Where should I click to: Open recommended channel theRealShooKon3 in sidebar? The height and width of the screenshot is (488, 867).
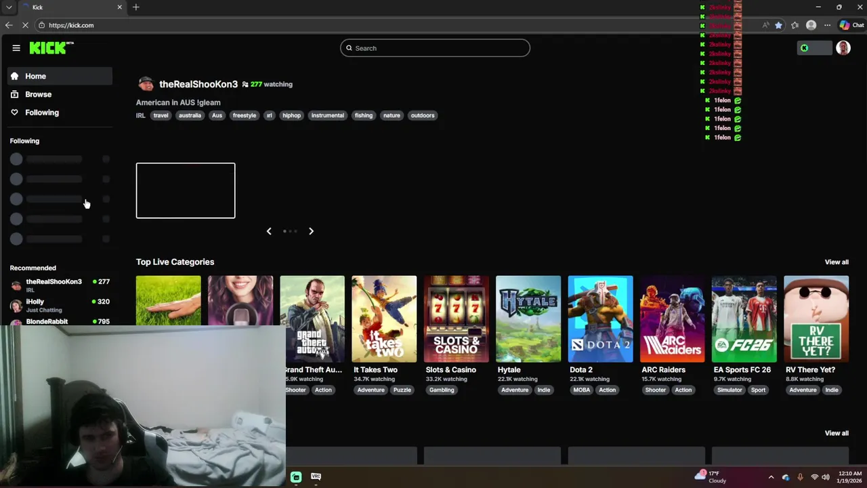coord(60,285)
